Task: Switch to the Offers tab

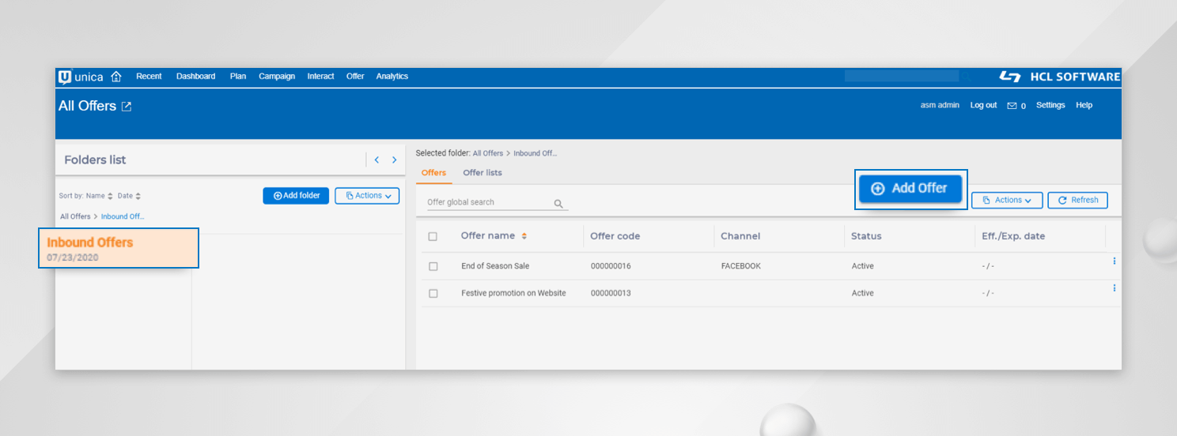Action: [433, 173]
